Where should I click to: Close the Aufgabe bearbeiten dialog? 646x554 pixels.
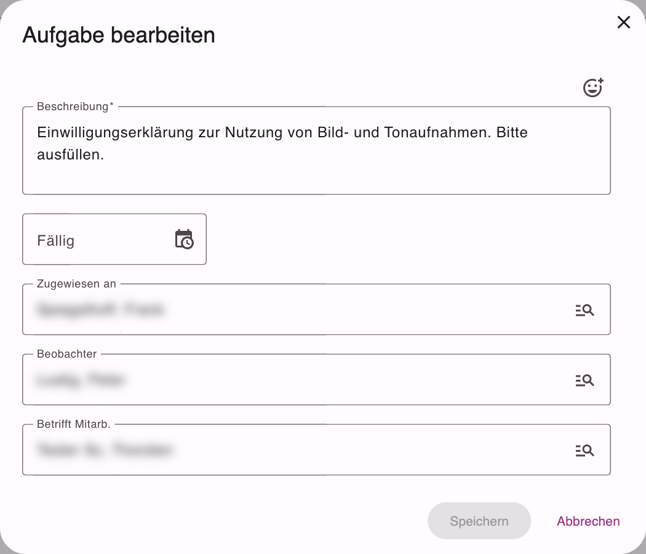coord(624,22)
